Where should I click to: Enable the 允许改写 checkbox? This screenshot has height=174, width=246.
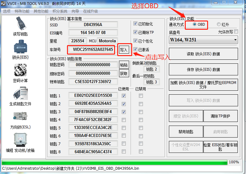[236, 32]
